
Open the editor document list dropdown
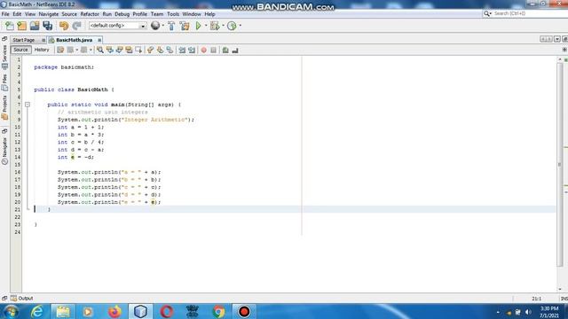click(x=557, y=39)
